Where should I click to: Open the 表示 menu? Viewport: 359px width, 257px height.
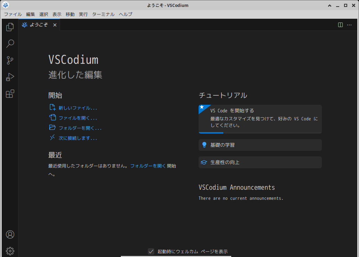point(57,14)
